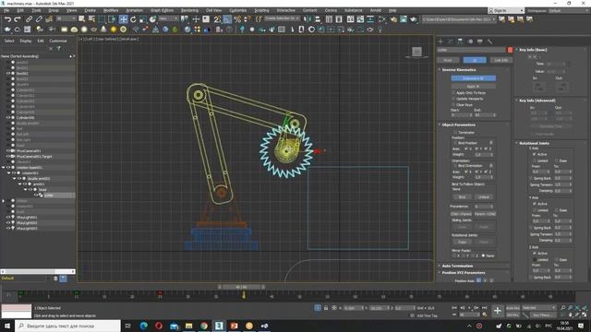The height and width of the screenshot is (332, 591).
Task: Open the Modifiers menu
Action: 111,10
